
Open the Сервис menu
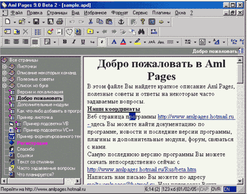click(x=140, y=13)
